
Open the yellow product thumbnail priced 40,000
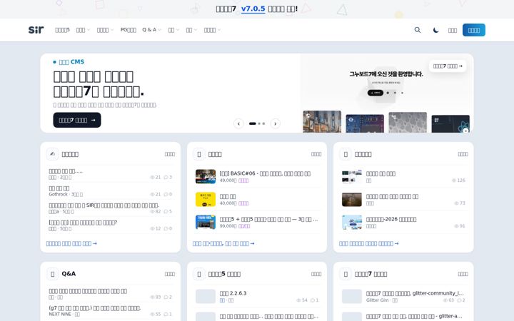tap(206, 199)
